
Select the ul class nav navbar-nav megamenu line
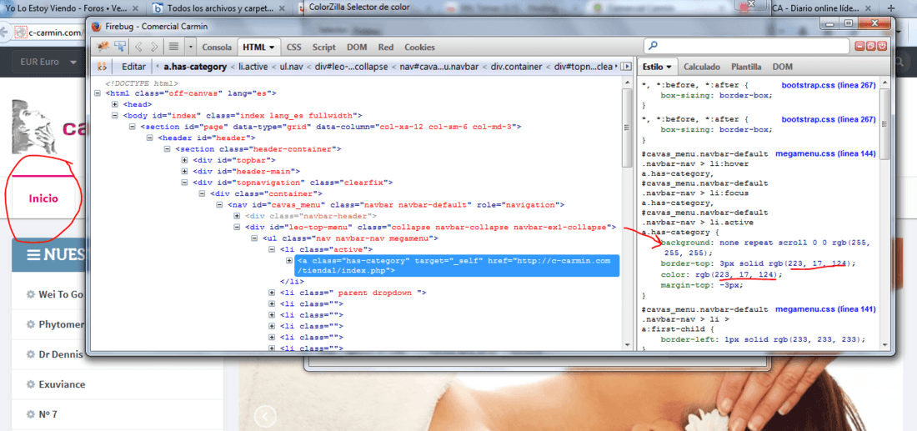tap(350, 238)
